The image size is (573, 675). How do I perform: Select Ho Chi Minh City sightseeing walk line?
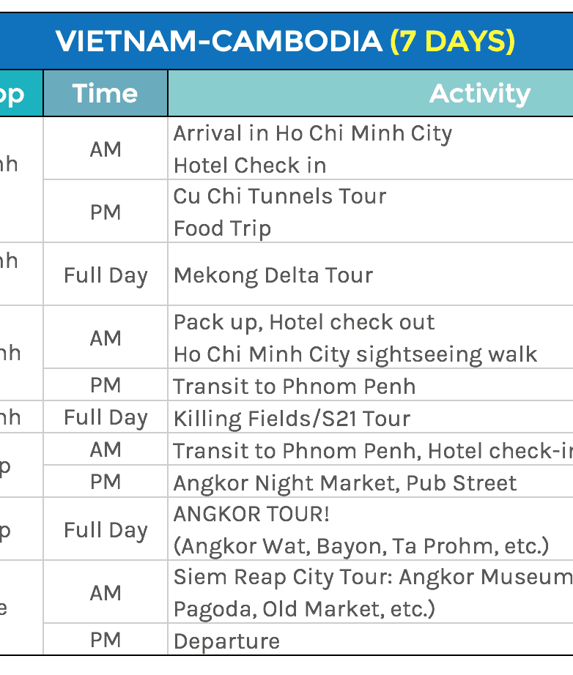pyautogui.click(x=355, y=354)
